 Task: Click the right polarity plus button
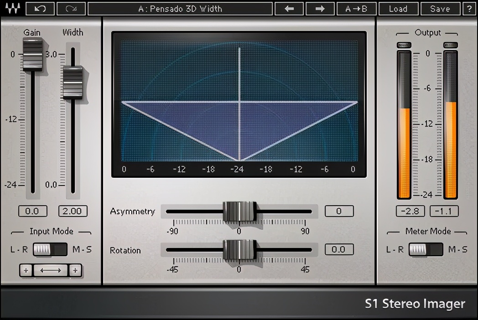(x=75, y=270)
